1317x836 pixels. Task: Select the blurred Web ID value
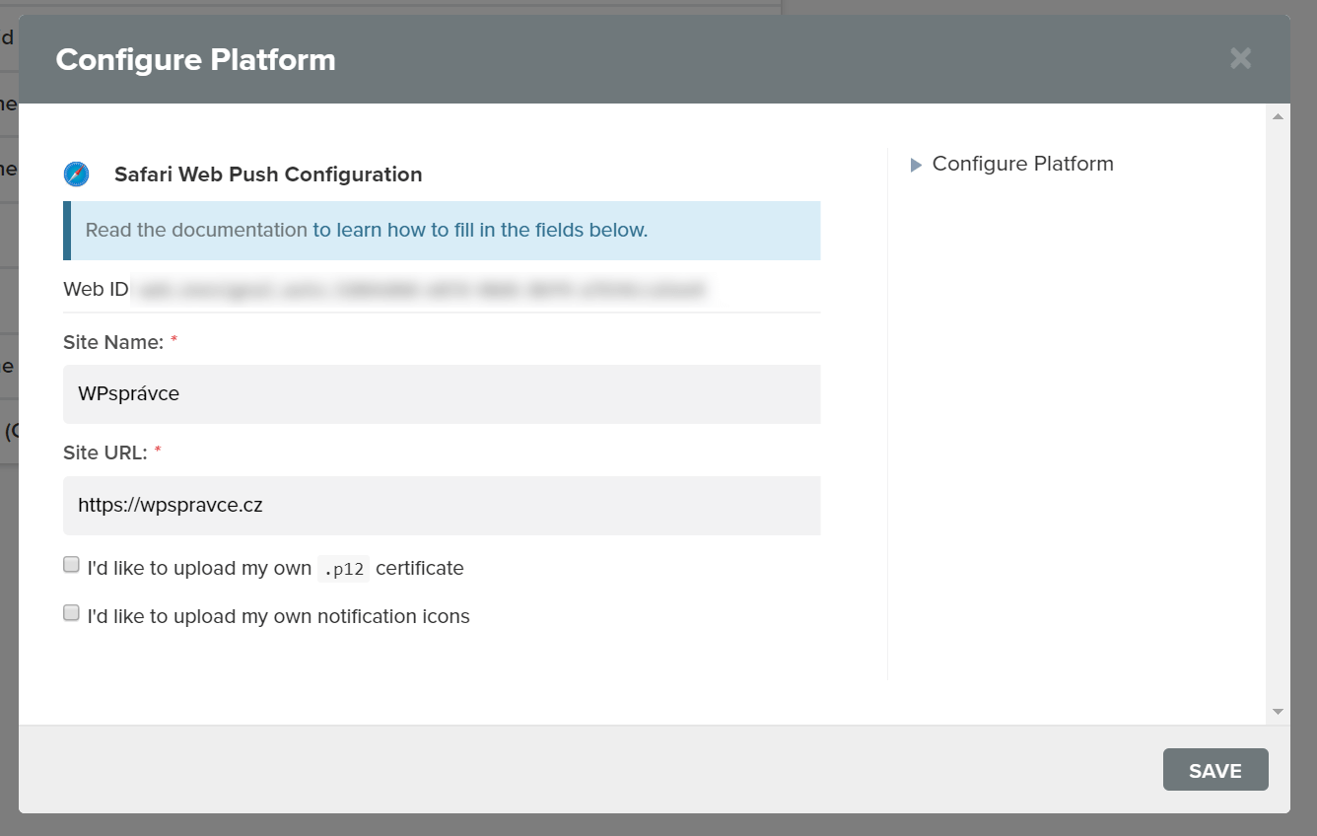point(422,290)
